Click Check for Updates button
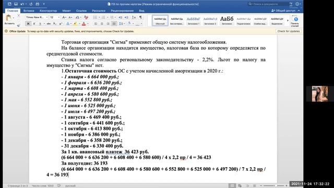The image size is (334, 188). pyautogui.click(x=289, y=31)
